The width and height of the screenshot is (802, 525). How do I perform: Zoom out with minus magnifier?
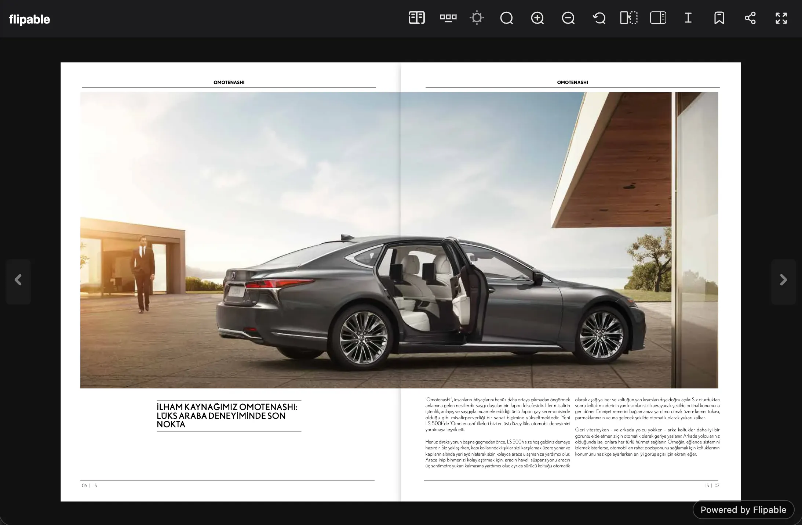pyautogui.click(x=568, y=18)
